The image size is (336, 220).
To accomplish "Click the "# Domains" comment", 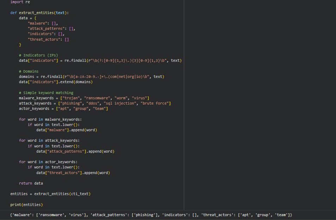I will [x=29, y=72].
